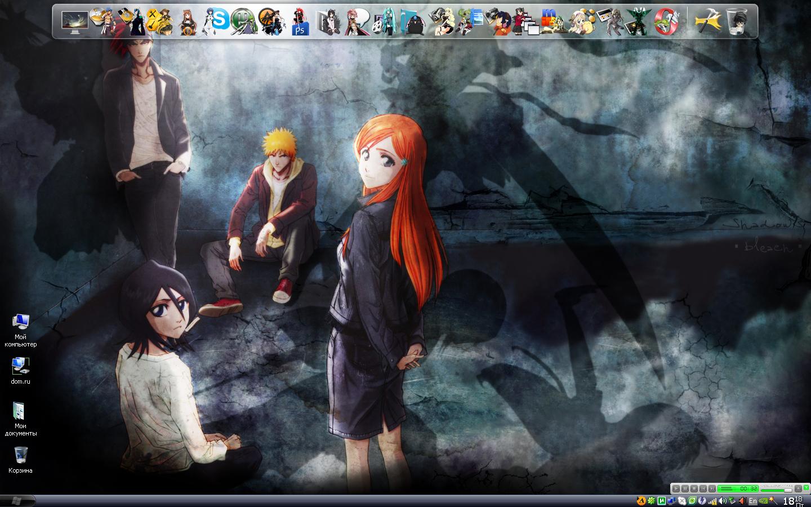Open the gold hard drive dock icon
This screenshot has height=507, width=811.
131,22
